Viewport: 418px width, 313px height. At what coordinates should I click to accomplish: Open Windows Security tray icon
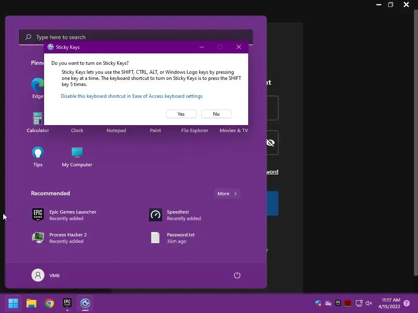pyautogui.click(x=318, y=303)
